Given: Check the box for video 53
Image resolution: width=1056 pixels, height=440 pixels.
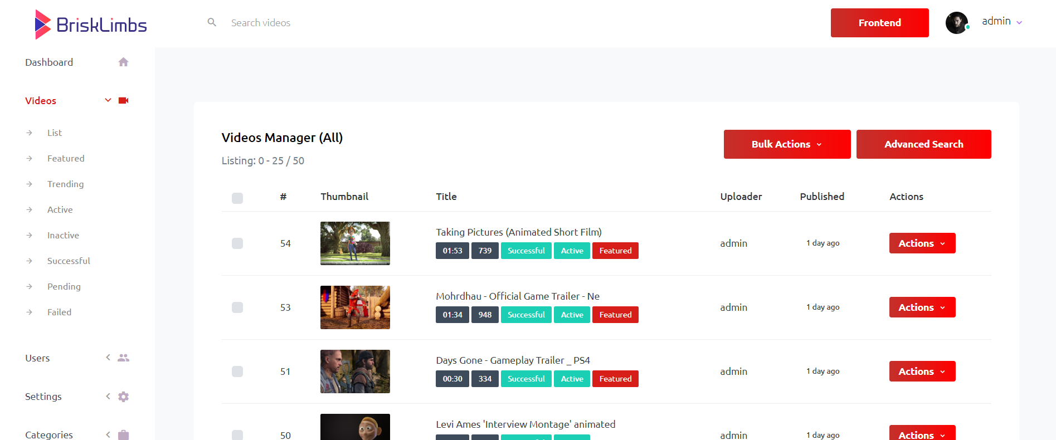Looking at the screenshot, I should pos(237,307).
